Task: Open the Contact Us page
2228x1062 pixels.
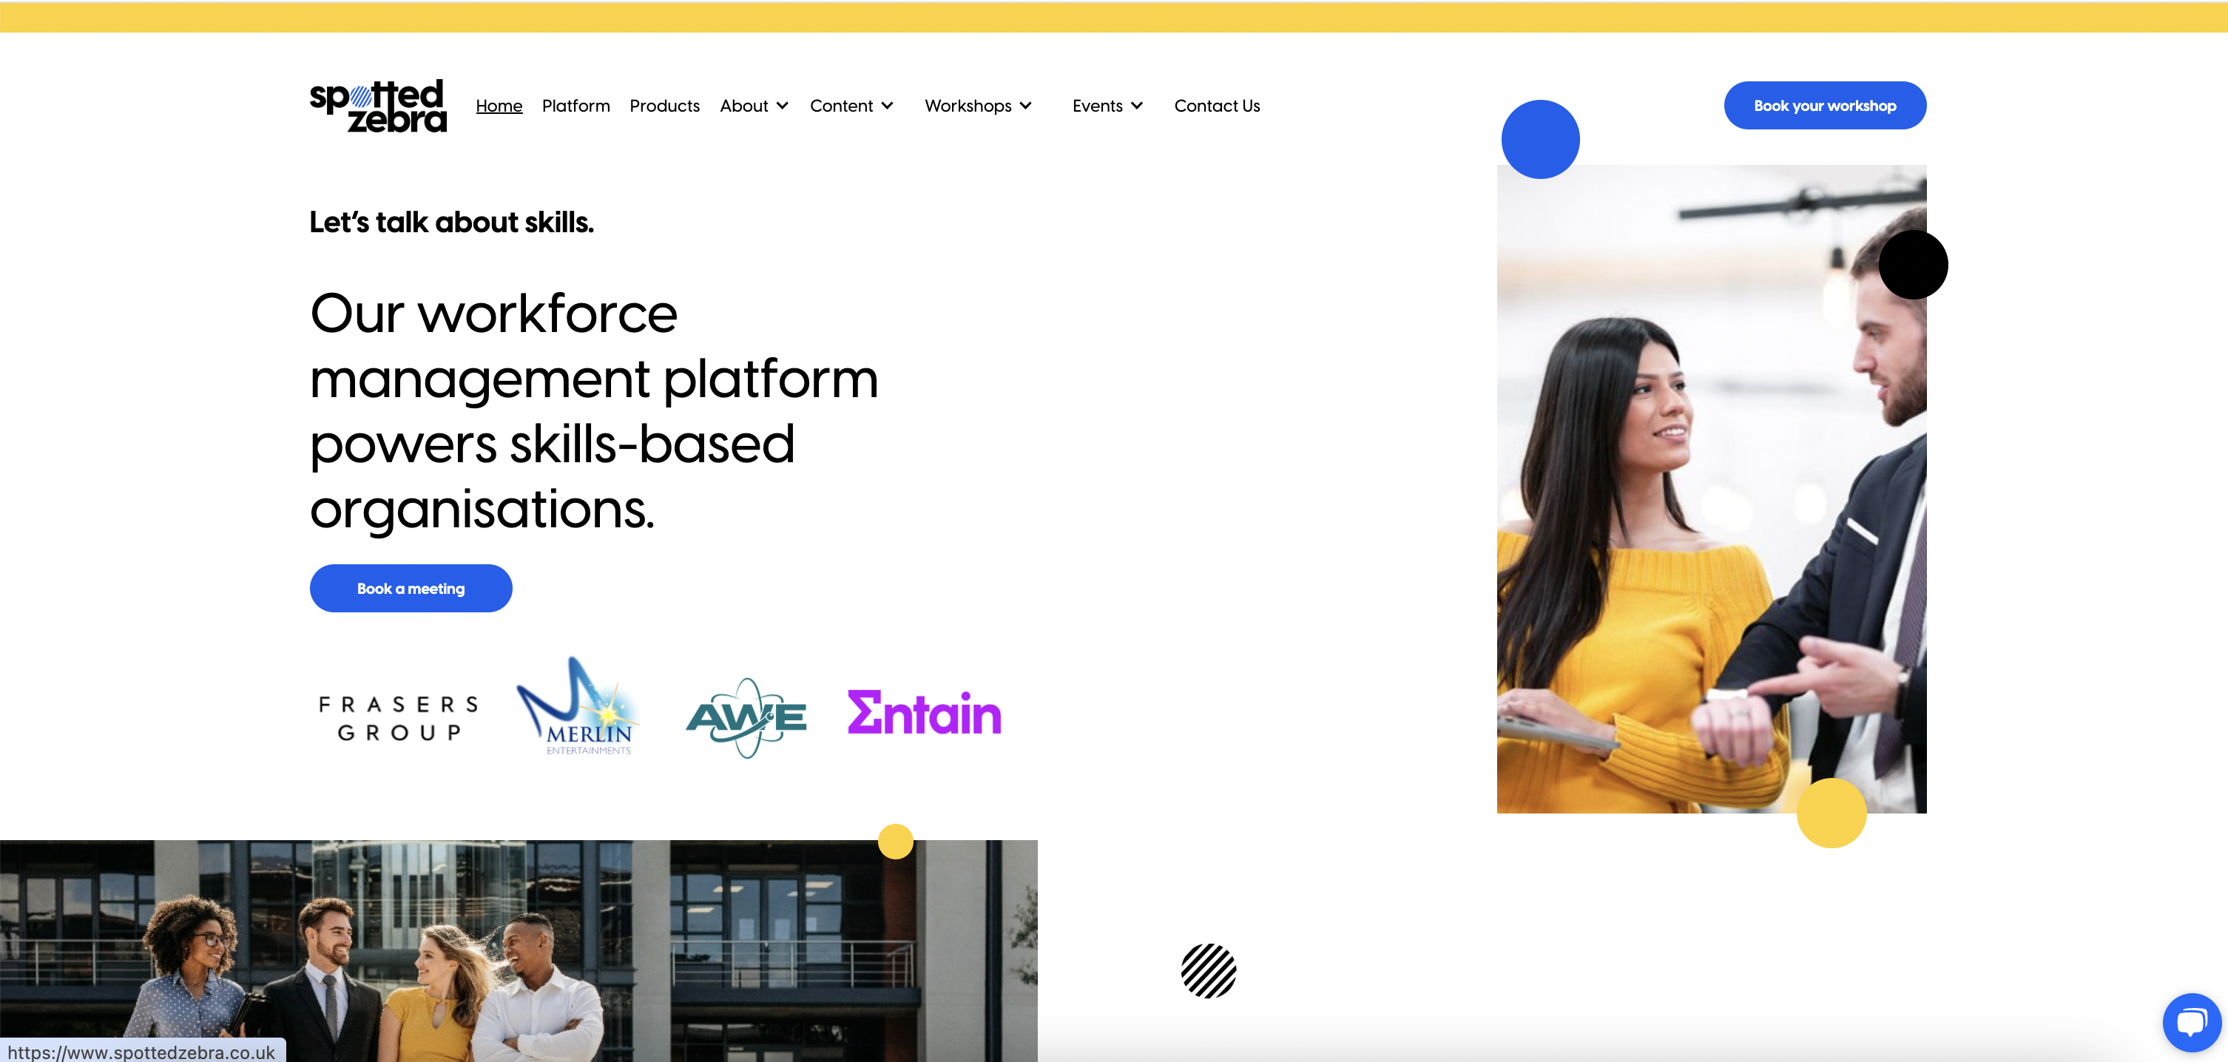Action: pyautogui.click(x=1216, y=106)
